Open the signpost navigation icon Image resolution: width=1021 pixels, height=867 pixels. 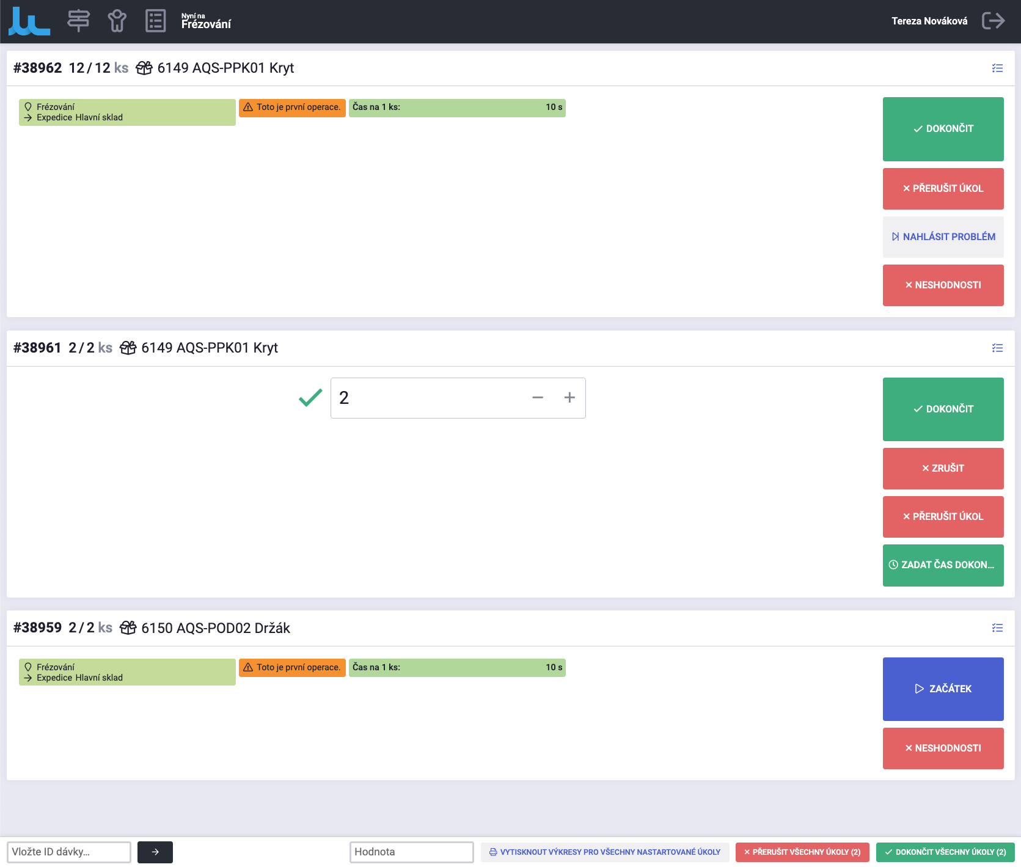coord(78,21)
